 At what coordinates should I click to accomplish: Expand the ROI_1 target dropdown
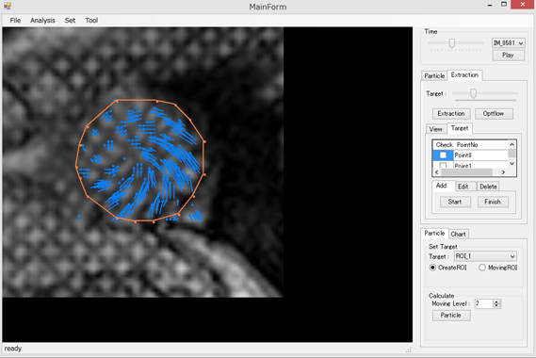[x=485, y=256]
